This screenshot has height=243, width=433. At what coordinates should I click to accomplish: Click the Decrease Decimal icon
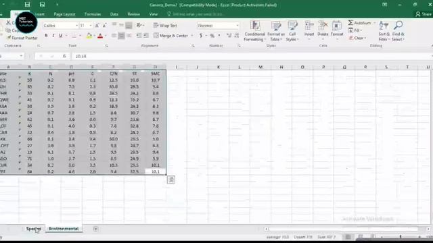237,36
